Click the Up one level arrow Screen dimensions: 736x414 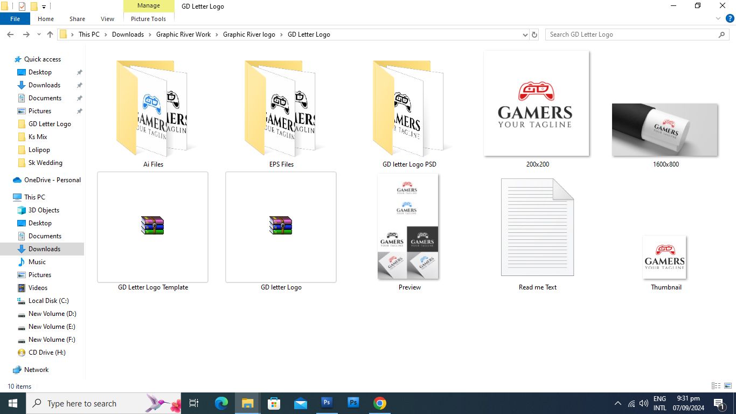tap(50, 34)
